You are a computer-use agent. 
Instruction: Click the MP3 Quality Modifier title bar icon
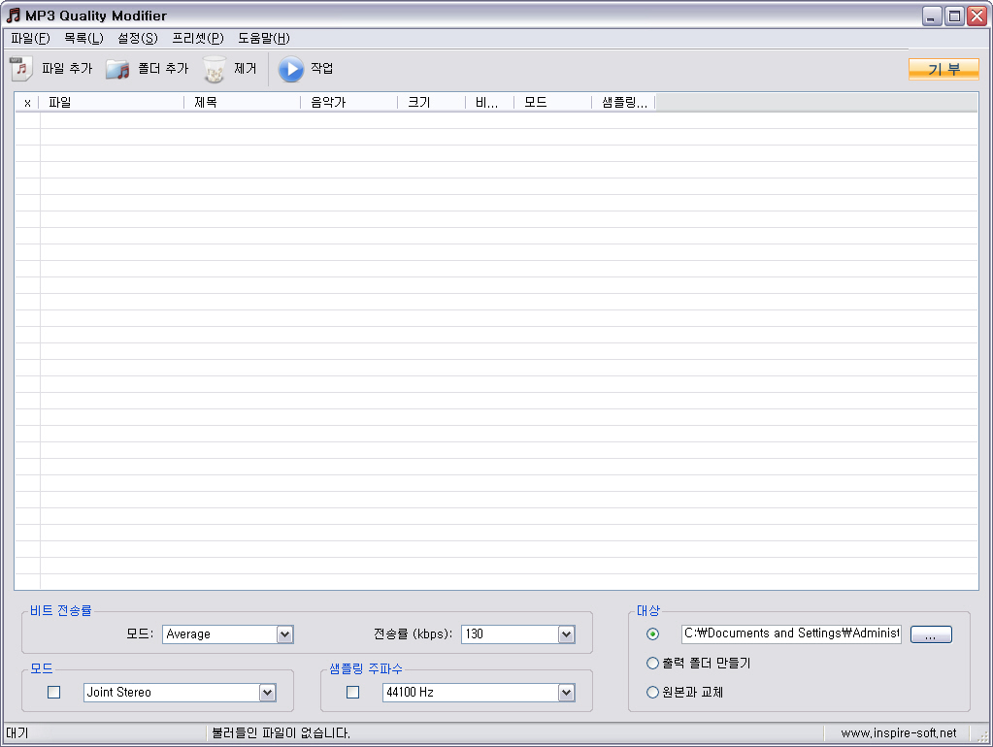point(13,16)
